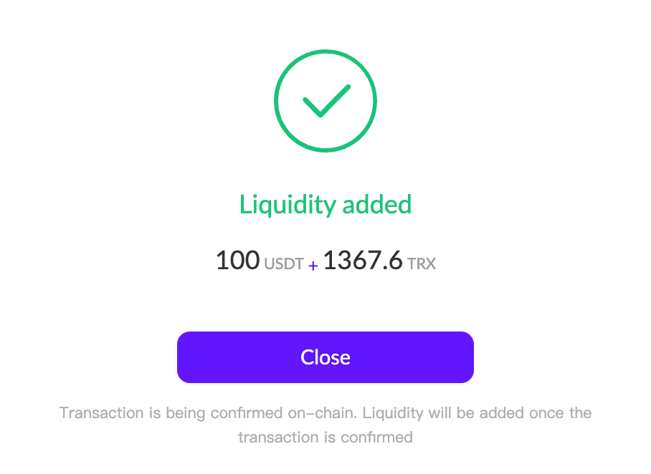Click the USDT token label
This screenshot has height=474, width=651.
[x=284, y=263]
